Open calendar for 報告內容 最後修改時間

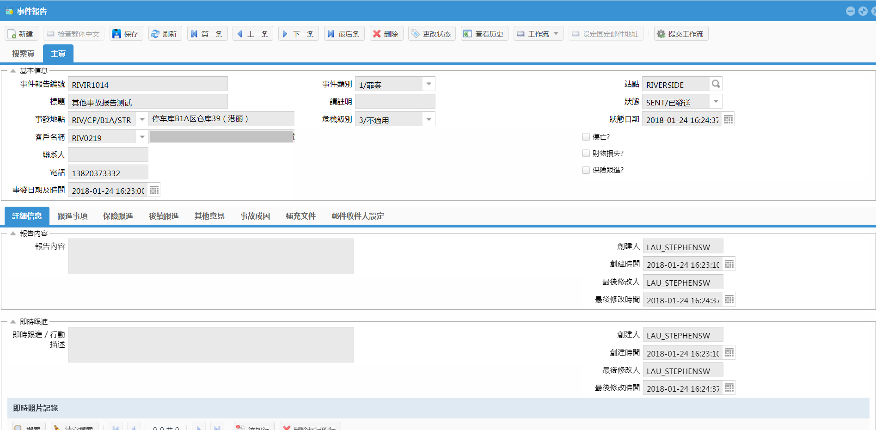(729, 300)
